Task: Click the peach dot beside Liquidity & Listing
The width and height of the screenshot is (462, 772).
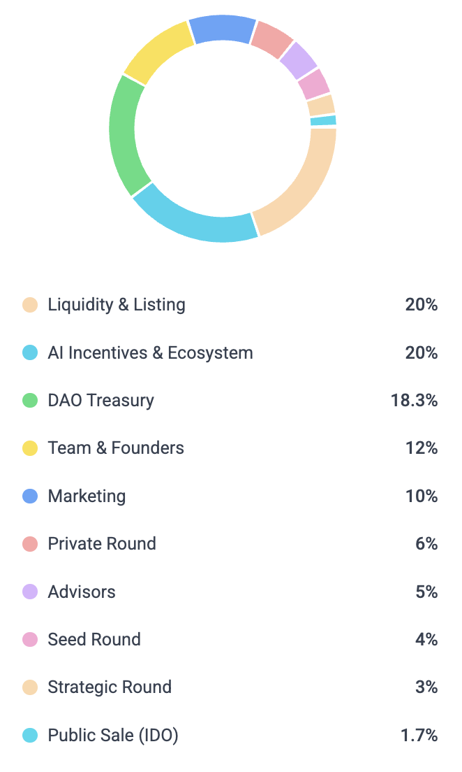Action: 30,305
